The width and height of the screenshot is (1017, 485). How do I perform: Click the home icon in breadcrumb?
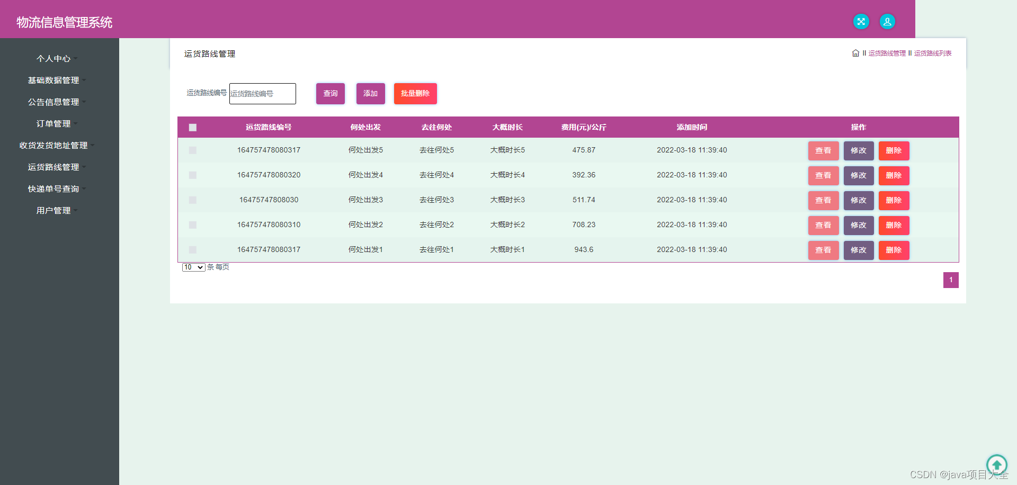tap(855, 53)
